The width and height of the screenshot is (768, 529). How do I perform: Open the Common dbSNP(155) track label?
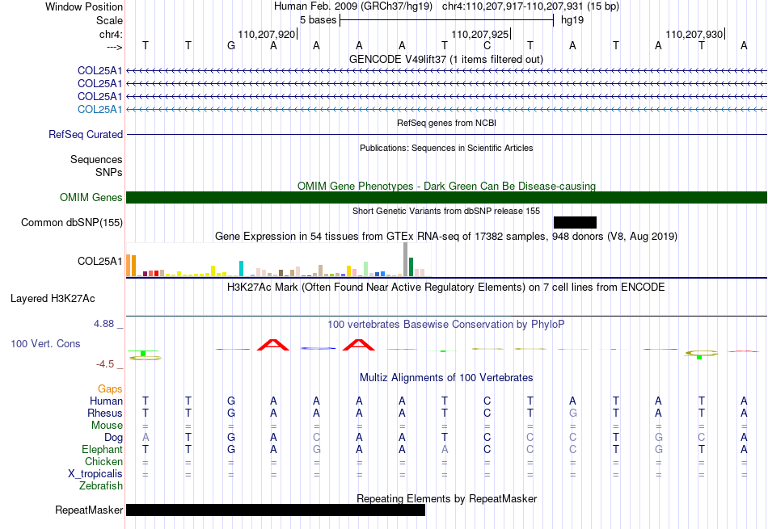click(71, 222)
